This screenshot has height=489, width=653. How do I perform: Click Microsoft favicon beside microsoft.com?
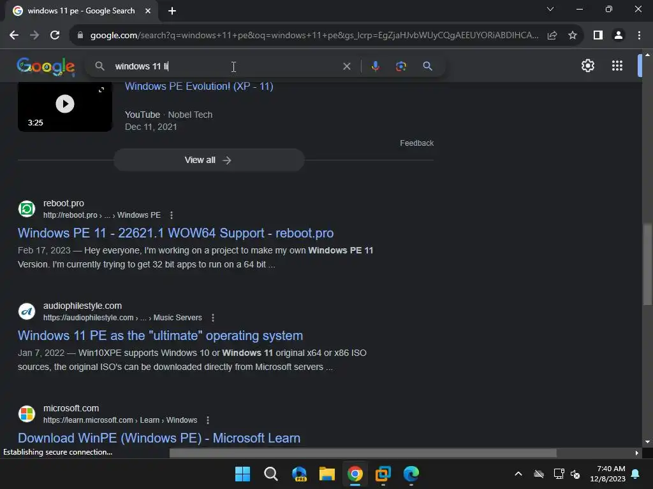pos(27,414)
